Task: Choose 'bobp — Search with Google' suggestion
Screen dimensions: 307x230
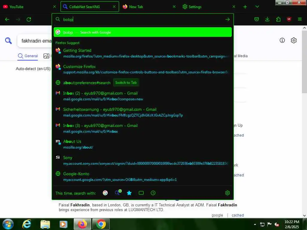Action: coord(143,32)
